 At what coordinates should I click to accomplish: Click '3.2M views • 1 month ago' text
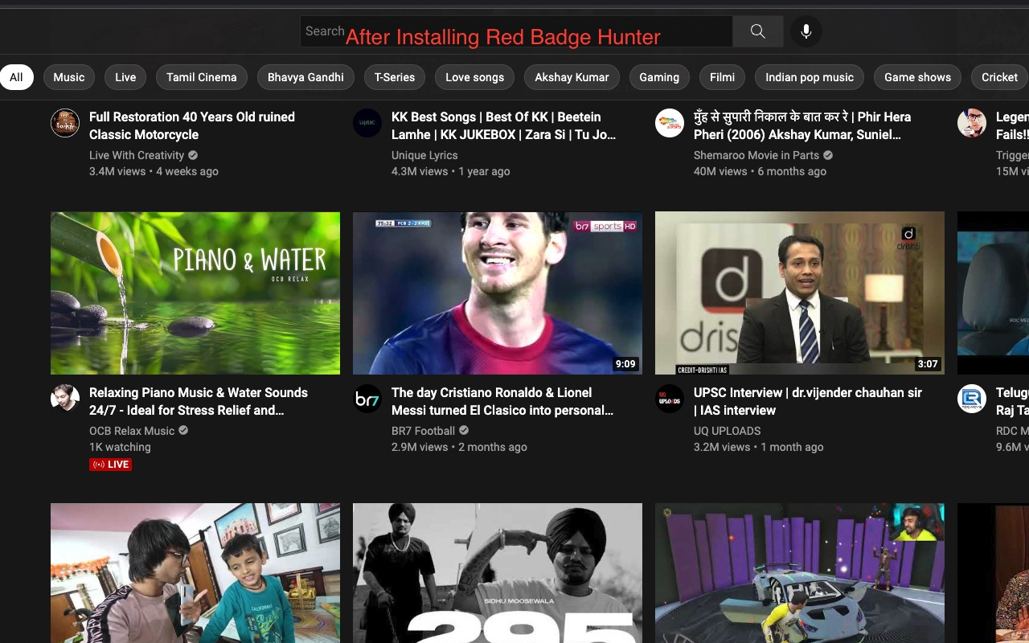click(759, 447)
